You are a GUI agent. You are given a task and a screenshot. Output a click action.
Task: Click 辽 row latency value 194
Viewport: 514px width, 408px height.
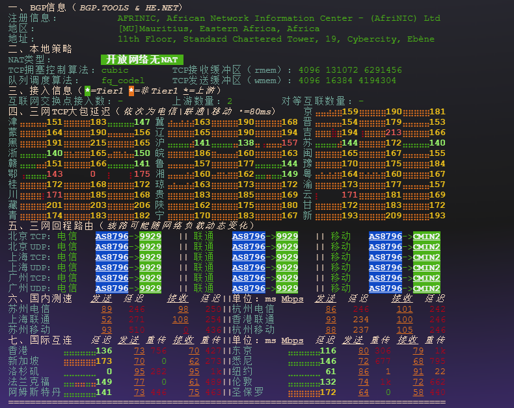point(290,133)
